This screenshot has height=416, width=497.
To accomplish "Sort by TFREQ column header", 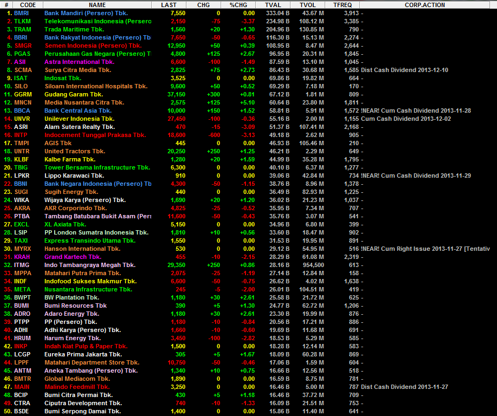I will (343, 5).
